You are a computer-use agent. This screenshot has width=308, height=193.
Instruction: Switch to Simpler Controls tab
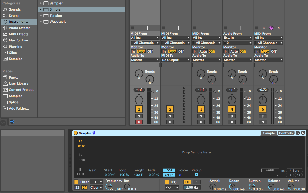tap(286, 133)
